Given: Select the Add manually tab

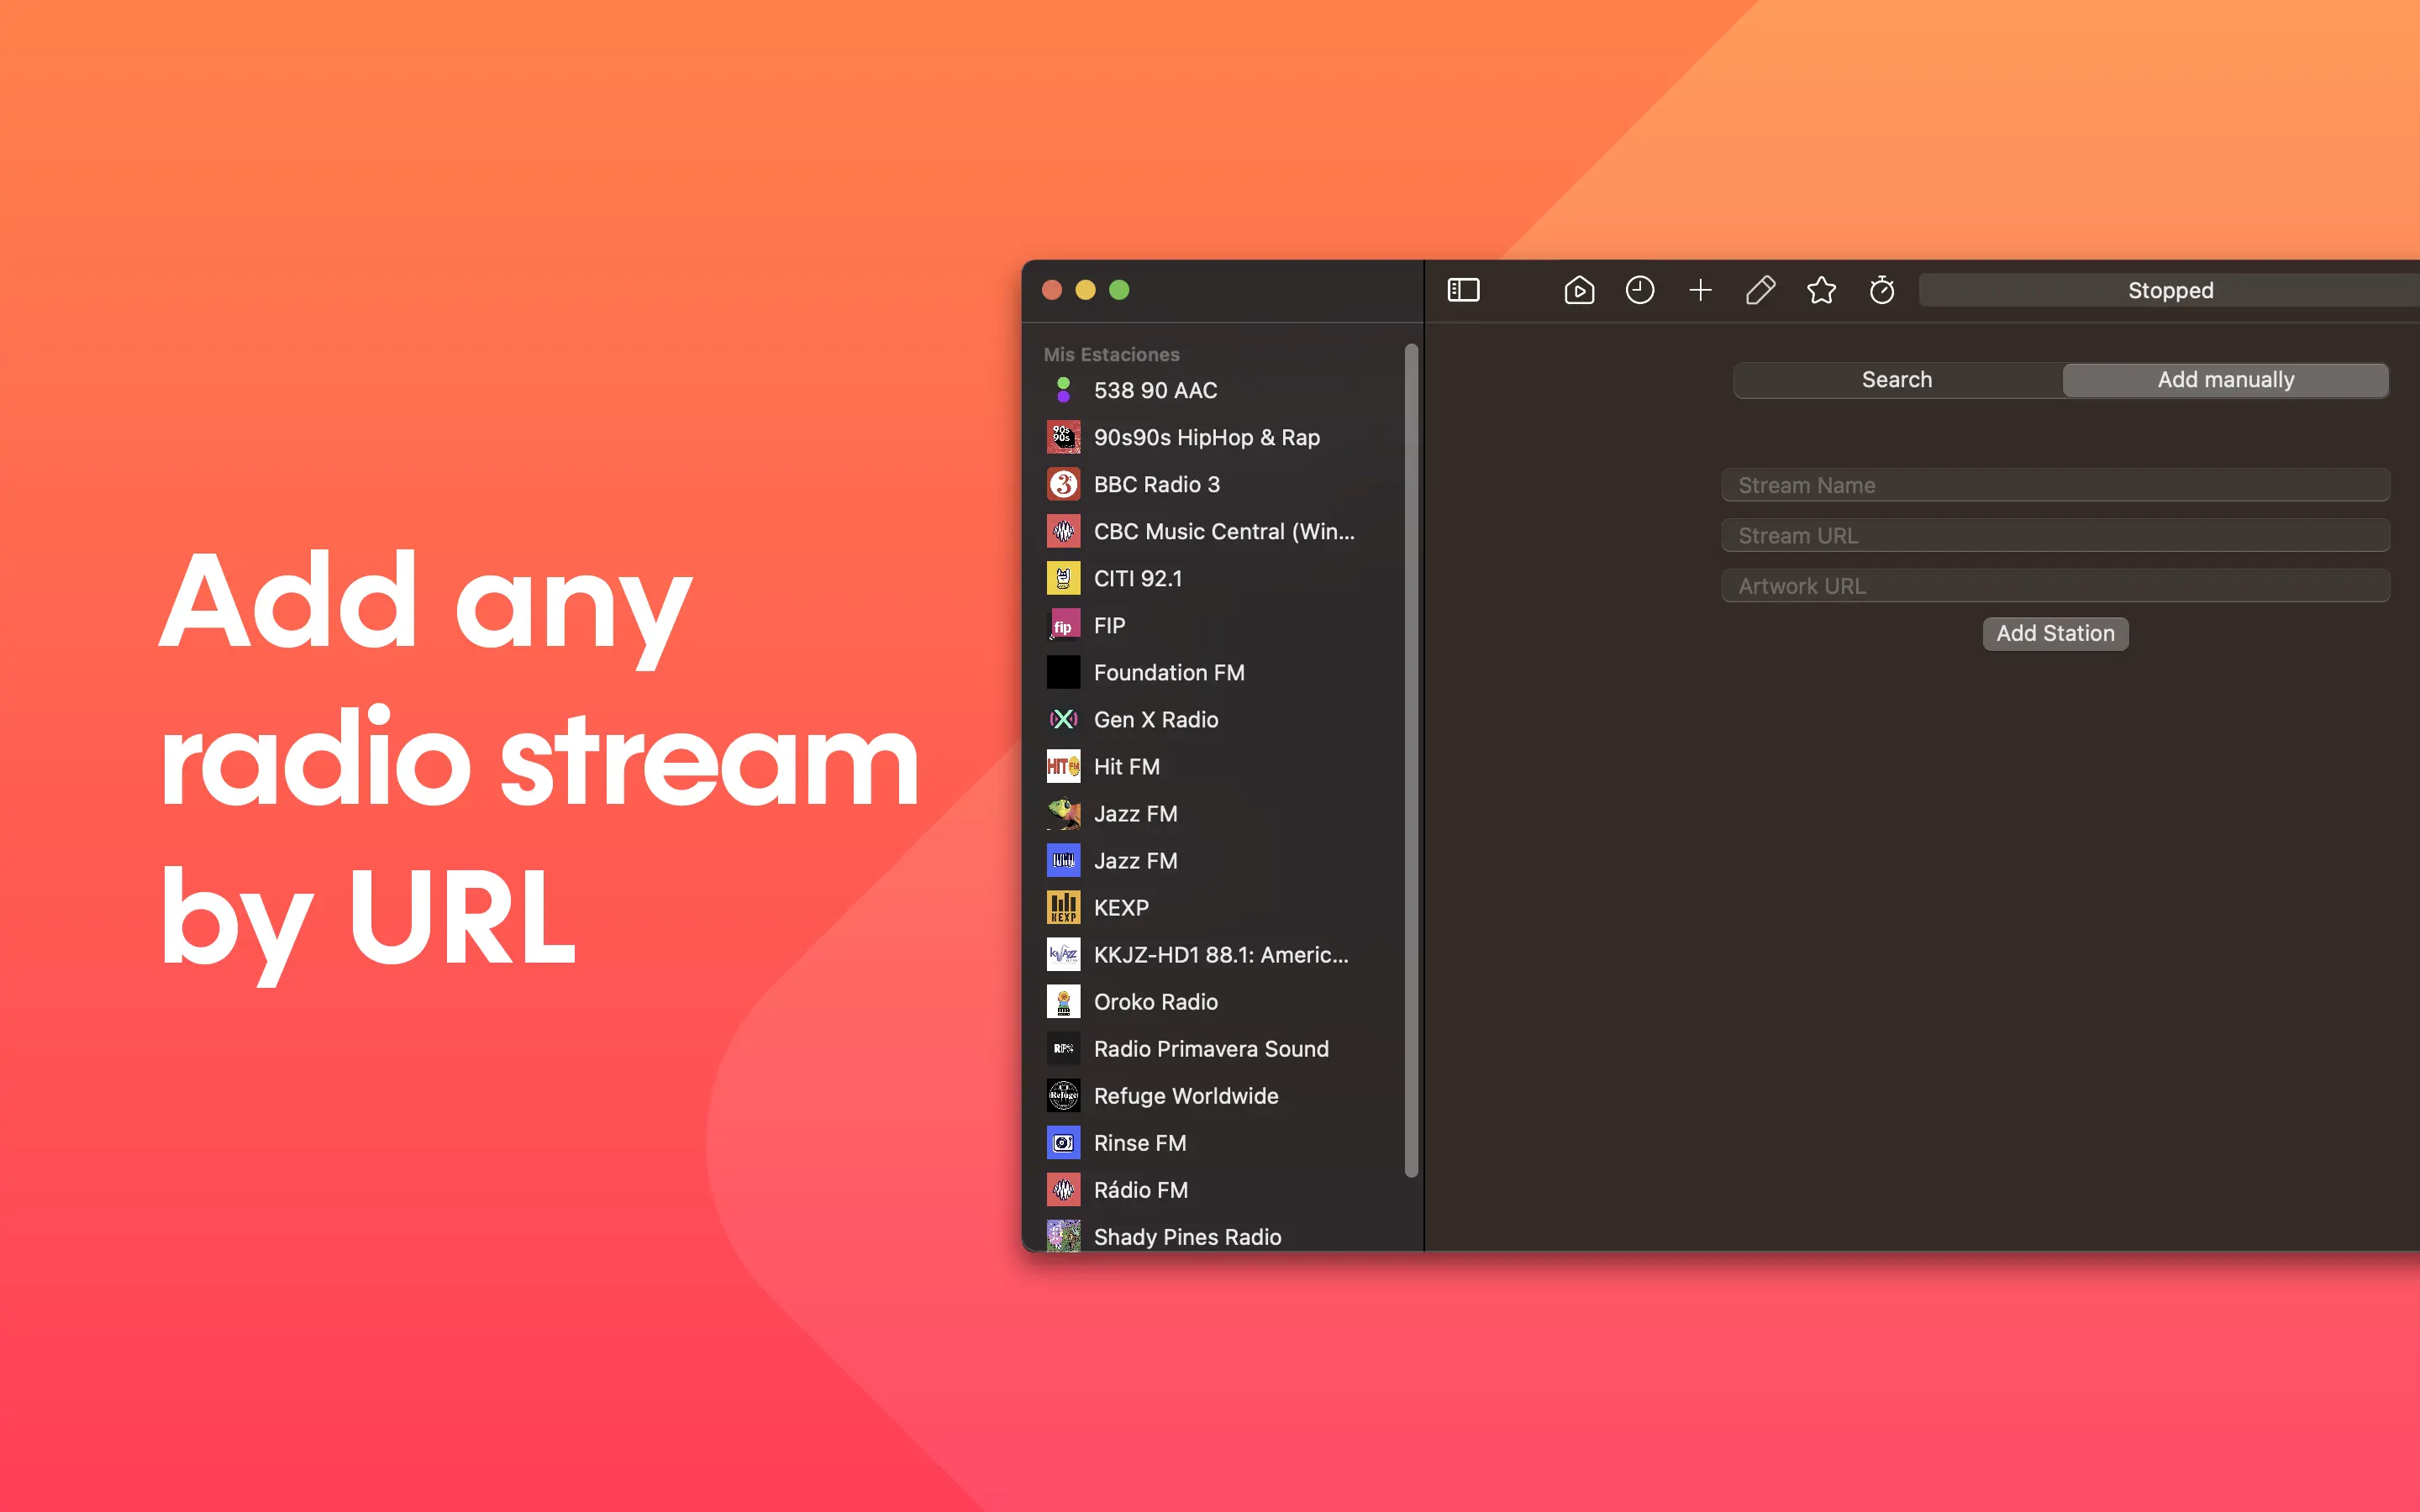Looking at the screenshot, I should (x=2225, y=380).
